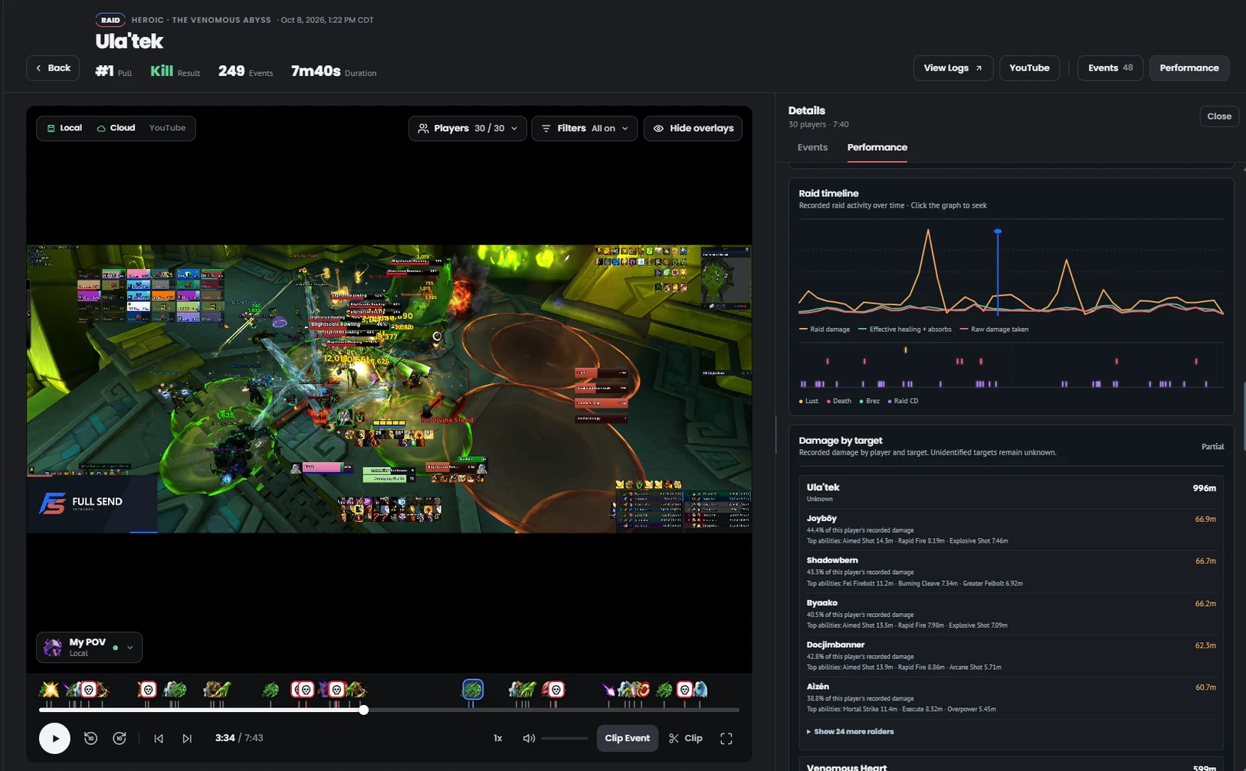Click the YouTube button in header
1246x771 pixels.
(1029, 68)
